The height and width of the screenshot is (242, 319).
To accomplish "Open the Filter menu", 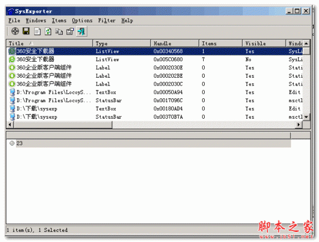I will (107, 21).
